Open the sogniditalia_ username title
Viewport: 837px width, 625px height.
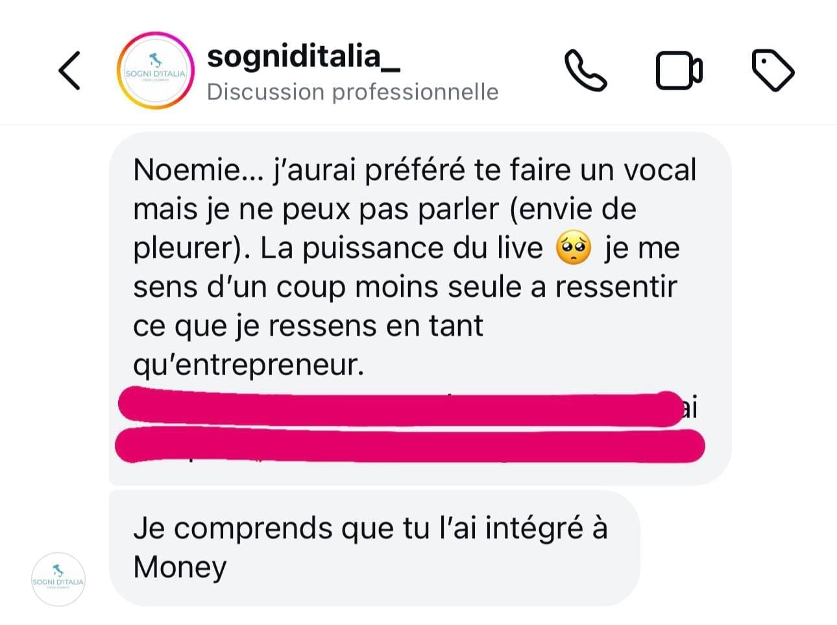[x=303, y=56]
